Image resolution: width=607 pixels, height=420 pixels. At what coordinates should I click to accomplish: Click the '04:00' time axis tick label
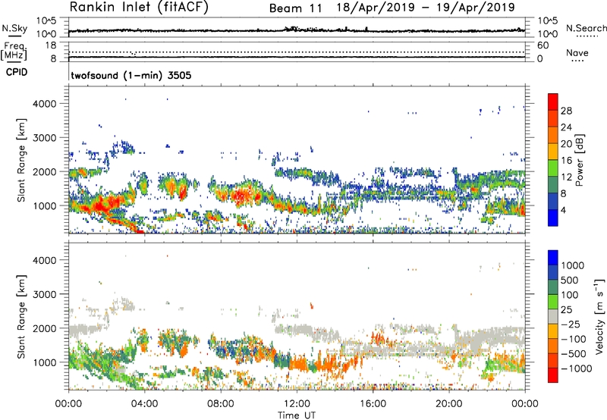click(x=144, y=404)
